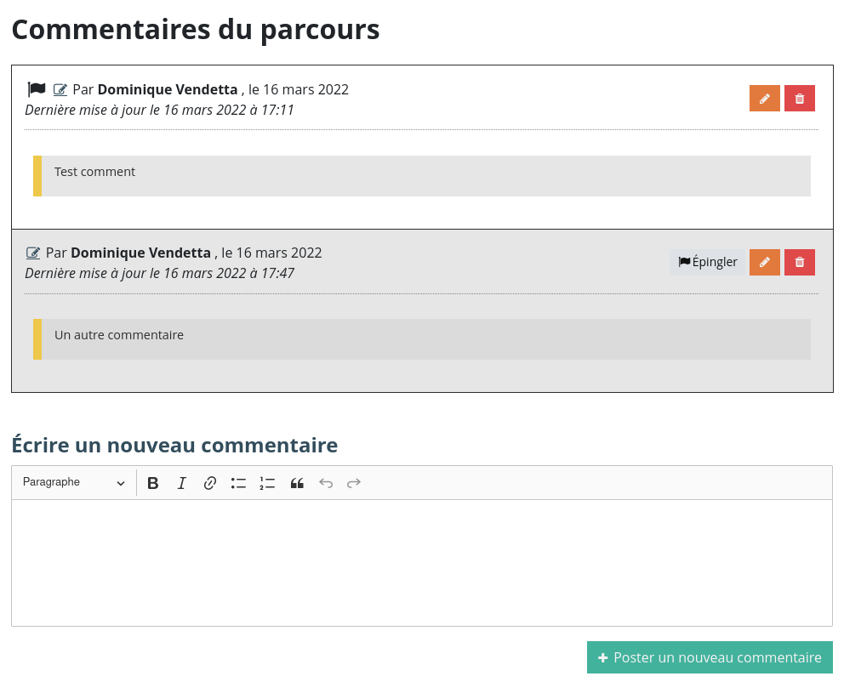844x682 pixels.
Task: Insert a block quote
Action: pyautogui.click(x=297, y=483)
